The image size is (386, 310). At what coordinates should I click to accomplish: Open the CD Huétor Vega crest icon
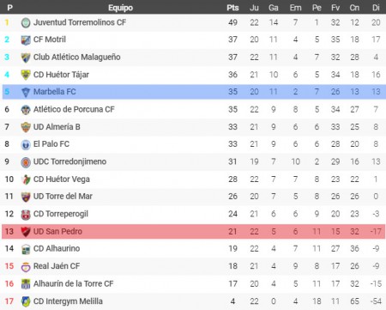[26, 179]
